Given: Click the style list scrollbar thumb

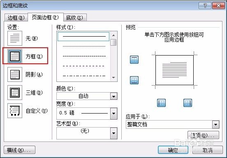Looking at the screenshot, I should [x=113, y=42].
